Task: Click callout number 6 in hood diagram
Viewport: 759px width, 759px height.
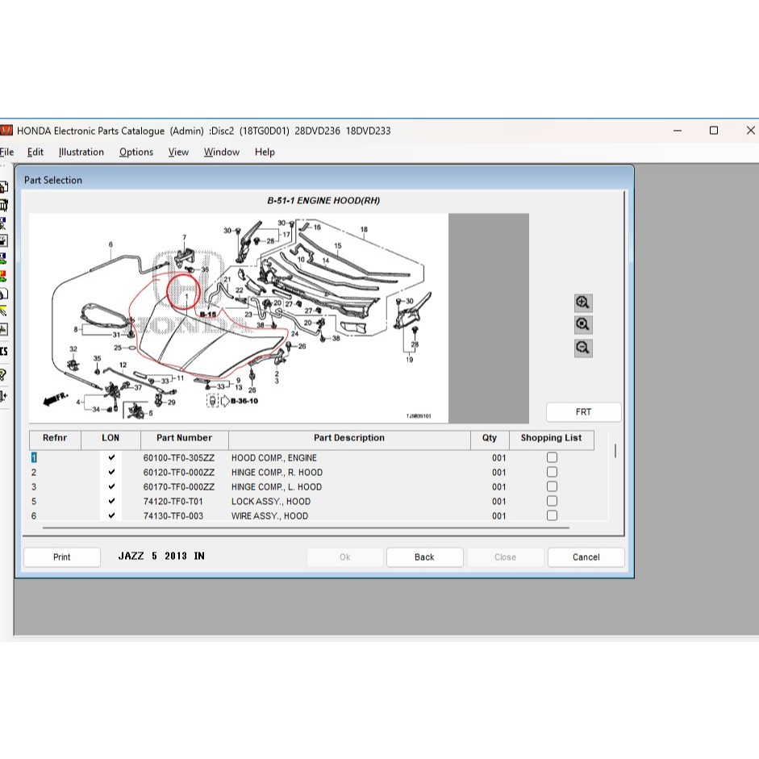Action: click(x=111, y=244)
